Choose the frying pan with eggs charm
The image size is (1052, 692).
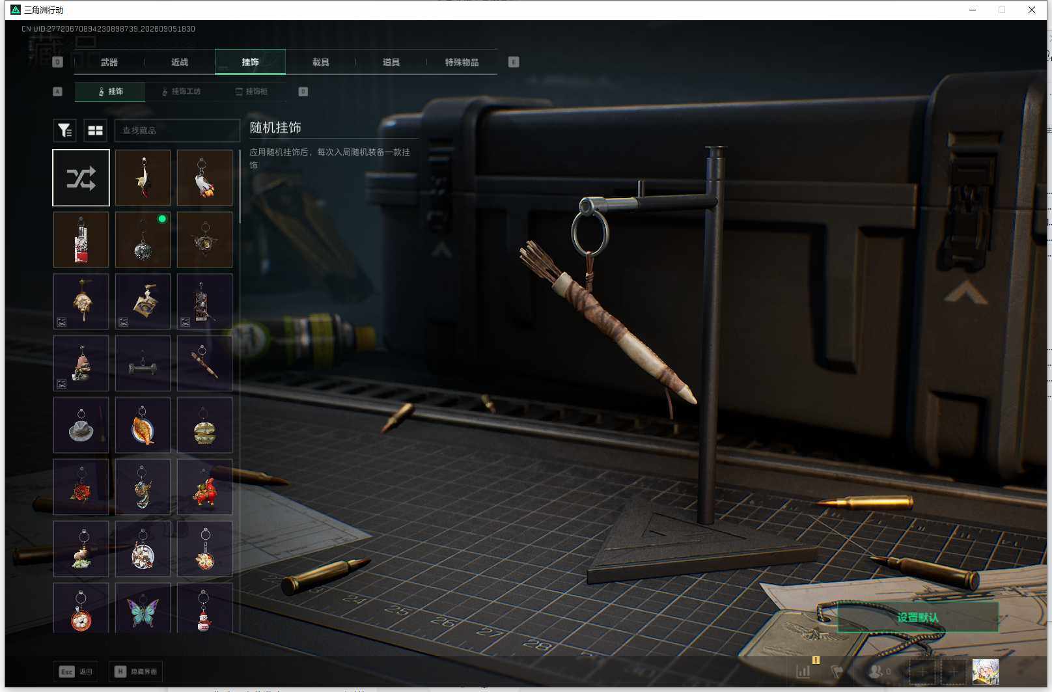click(x=205, y=549)
